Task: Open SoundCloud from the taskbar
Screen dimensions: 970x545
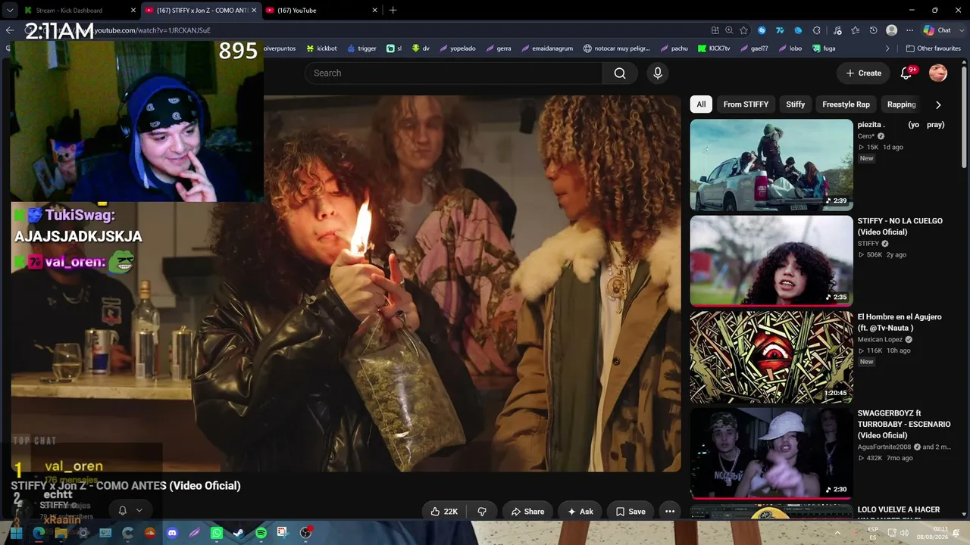Action: click(150, 533)
